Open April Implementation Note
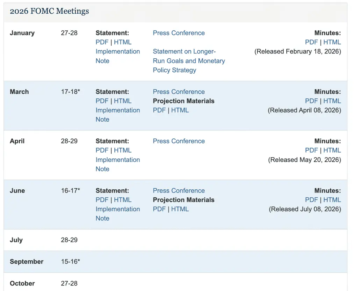Viewport: 358px width, 291px height. (x=117, y=164)
